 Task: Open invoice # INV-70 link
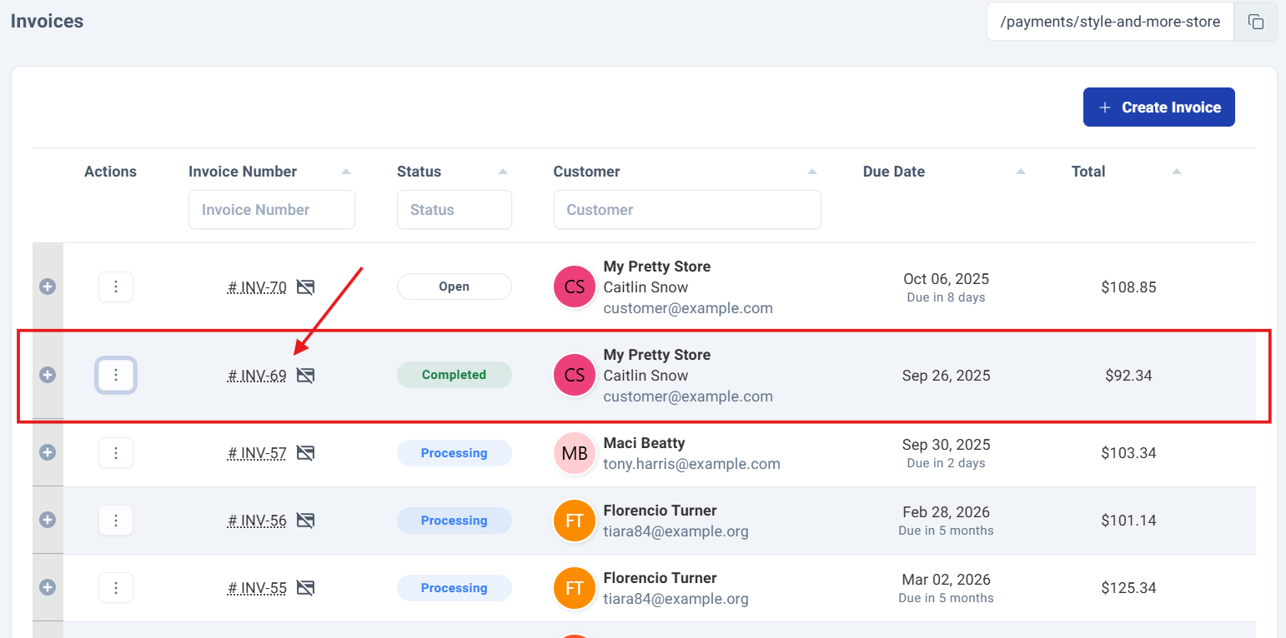(257, 287)
